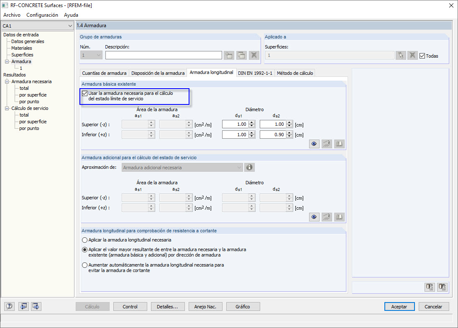Open Configuración menu
This screenshot has height=328, width=458.
(x=42, y=15)
